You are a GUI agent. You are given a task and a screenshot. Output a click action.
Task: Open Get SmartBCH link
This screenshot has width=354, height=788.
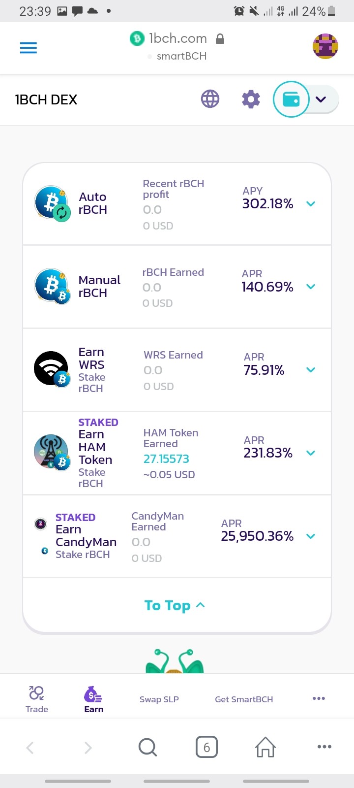(x=244, y=699)
